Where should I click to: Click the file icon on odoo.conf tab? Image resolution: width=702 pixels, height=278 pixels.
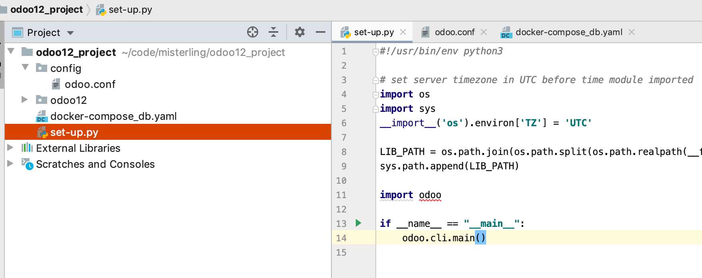(425, 32)
